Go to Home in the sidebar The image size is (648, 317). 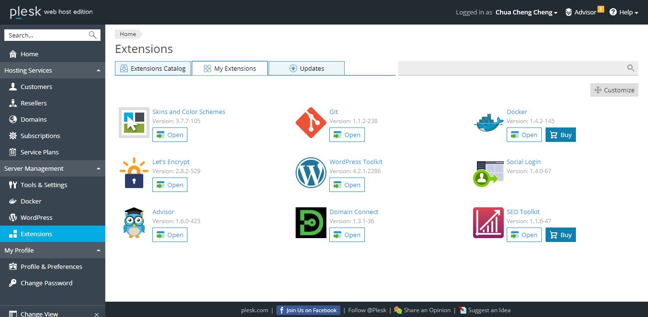coord(52,54)
